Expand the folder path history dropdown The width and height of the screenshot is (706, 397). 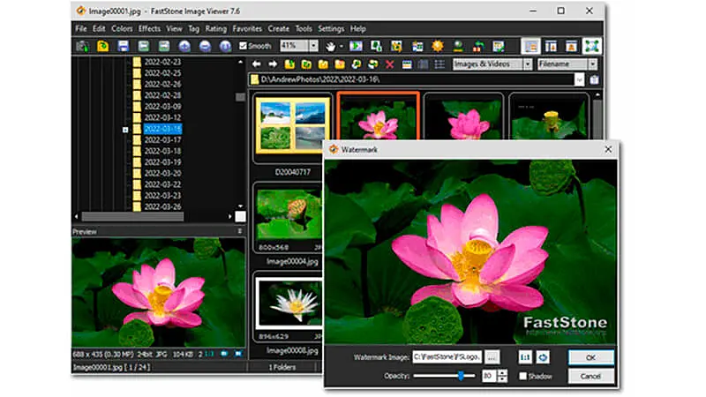click(579, 80)
